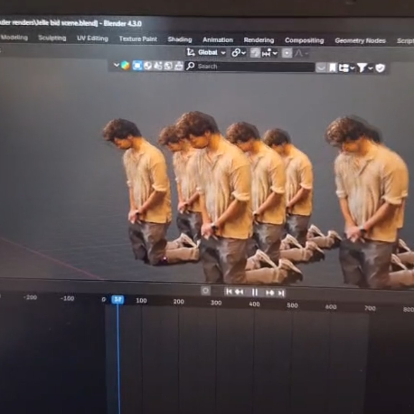Toggle the snapping magnet button

pos(255,53)
